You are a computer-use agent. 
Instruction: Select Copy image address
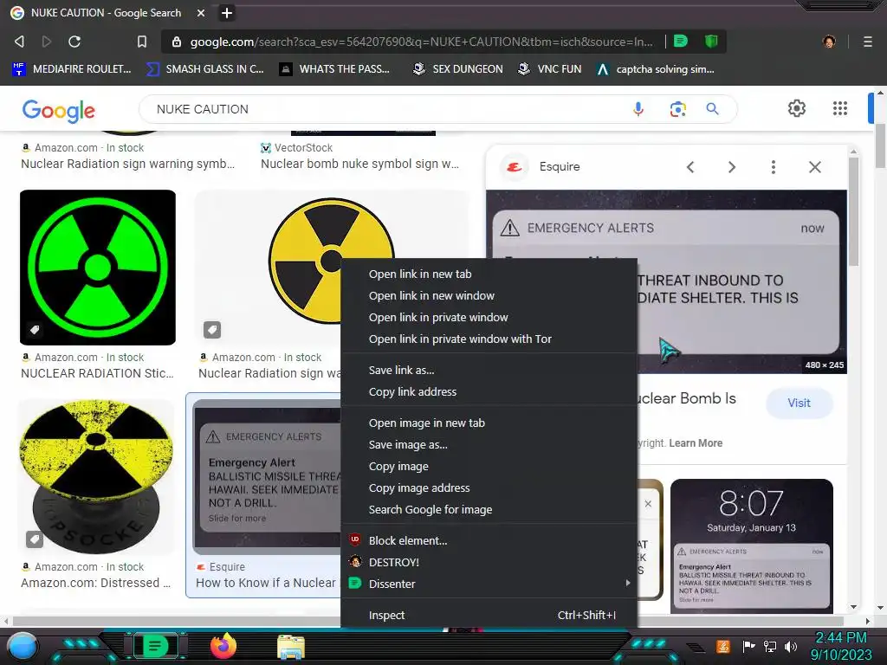[x=490, y=488]
